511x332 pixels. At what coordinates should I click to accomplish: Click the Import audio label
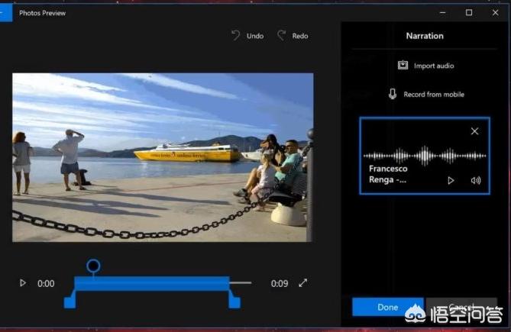(434, 66)
